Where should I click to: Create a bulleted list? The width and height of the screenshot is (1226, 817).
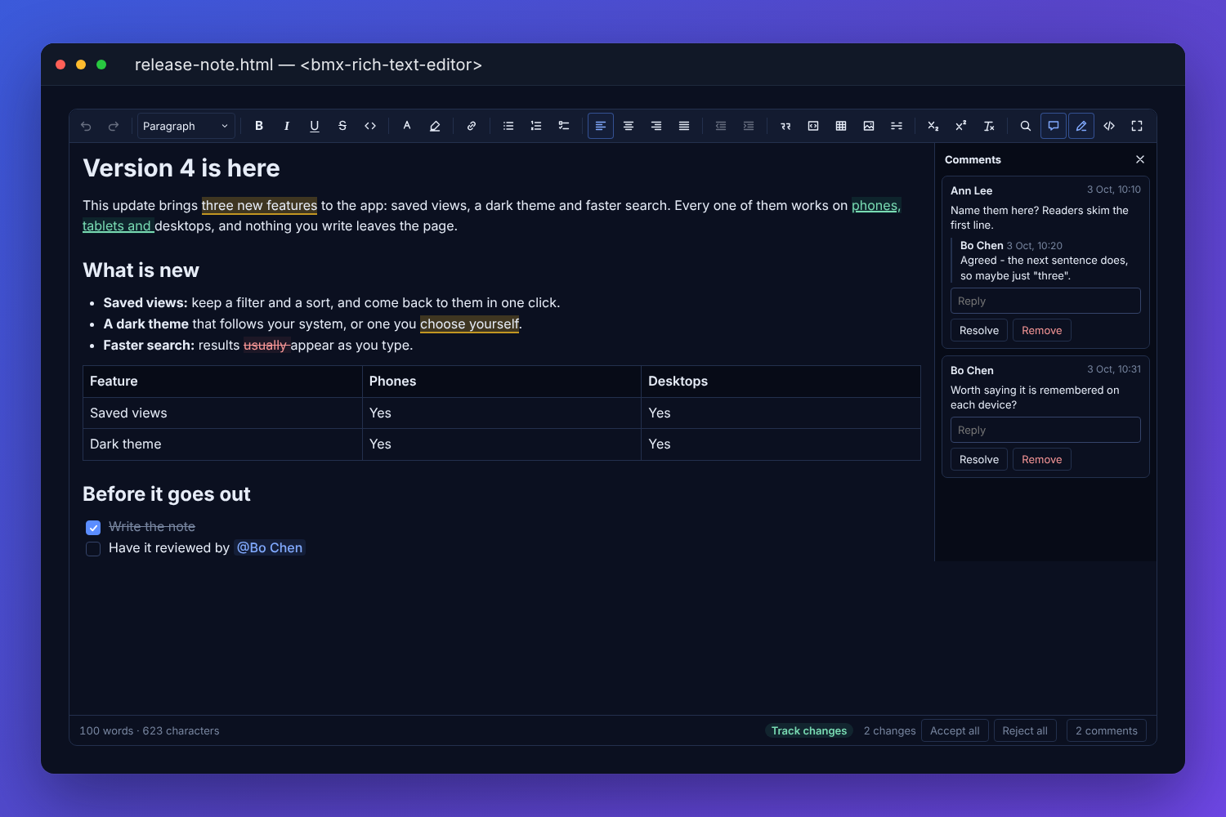[508, 126]
